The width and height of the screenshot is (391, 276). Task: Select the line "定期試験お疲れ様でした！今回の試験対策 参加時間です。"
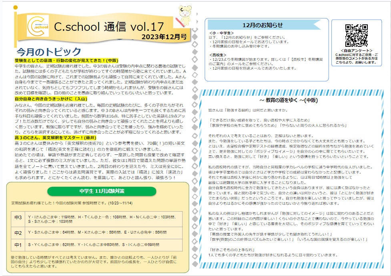click(72, 203)
